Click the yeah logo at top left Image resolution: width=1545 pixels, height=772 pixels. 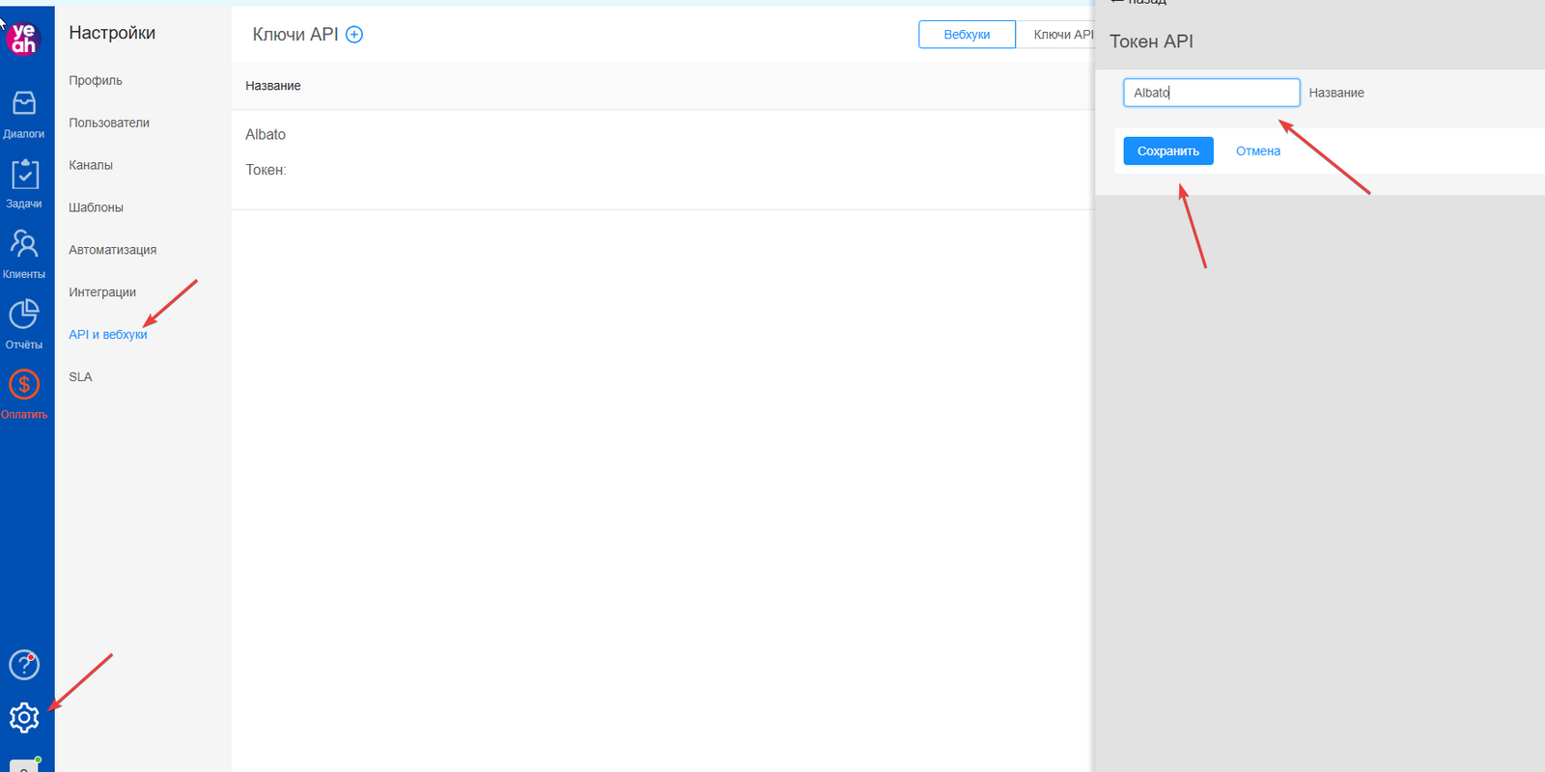click(23, 38)
